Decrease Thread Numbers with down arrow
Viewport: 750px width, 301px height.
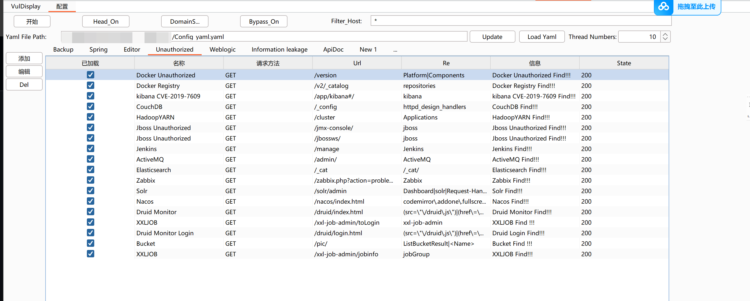coord(665,39)
